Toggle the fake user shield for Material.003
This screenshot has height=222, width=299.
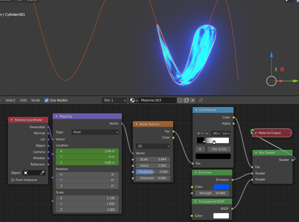tap(180, 100)
